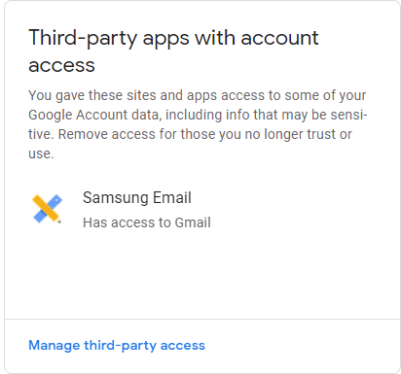The image size is (401, 374).
Task: Click the Manage third-party access link
Action: tap(117, 346)
